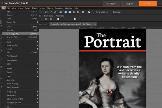Click Zoom more: zoom in button
162x108 pixels.
51,19
